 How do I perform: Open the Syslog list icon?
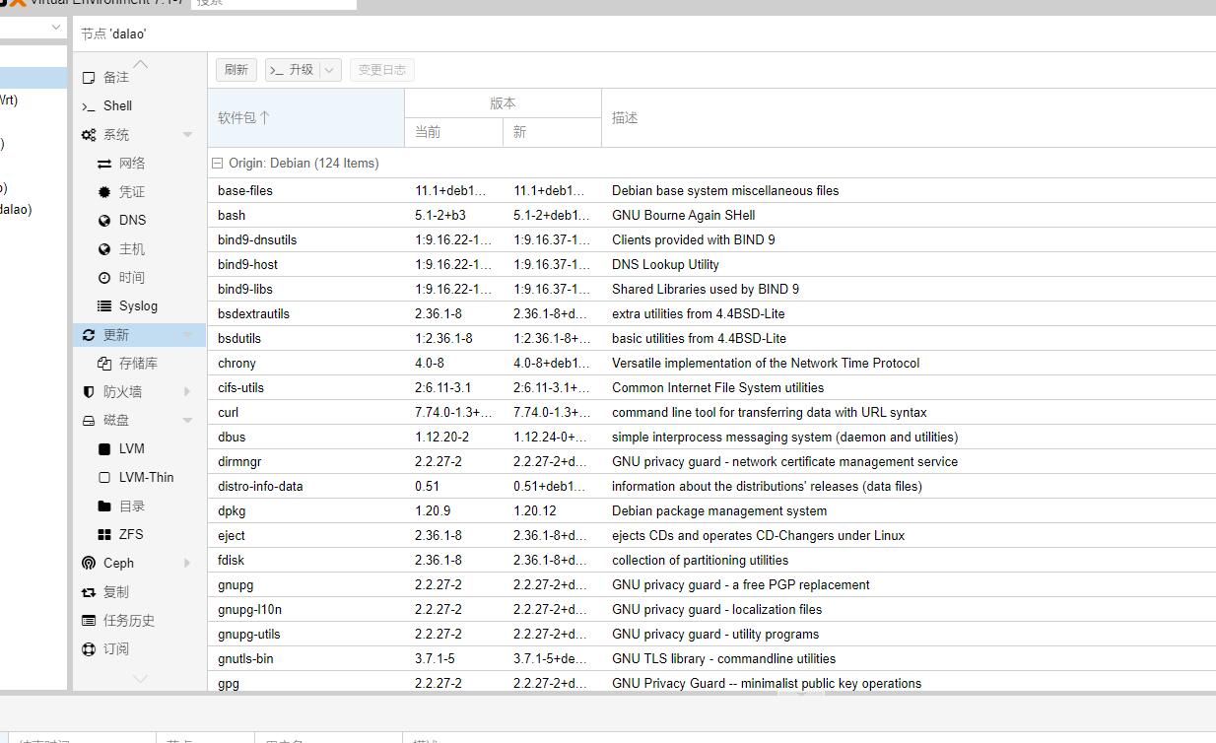click(x=104, y=305)
